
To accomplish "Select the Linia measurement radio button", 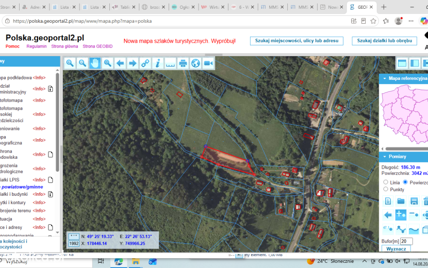I will click(386, 182).
